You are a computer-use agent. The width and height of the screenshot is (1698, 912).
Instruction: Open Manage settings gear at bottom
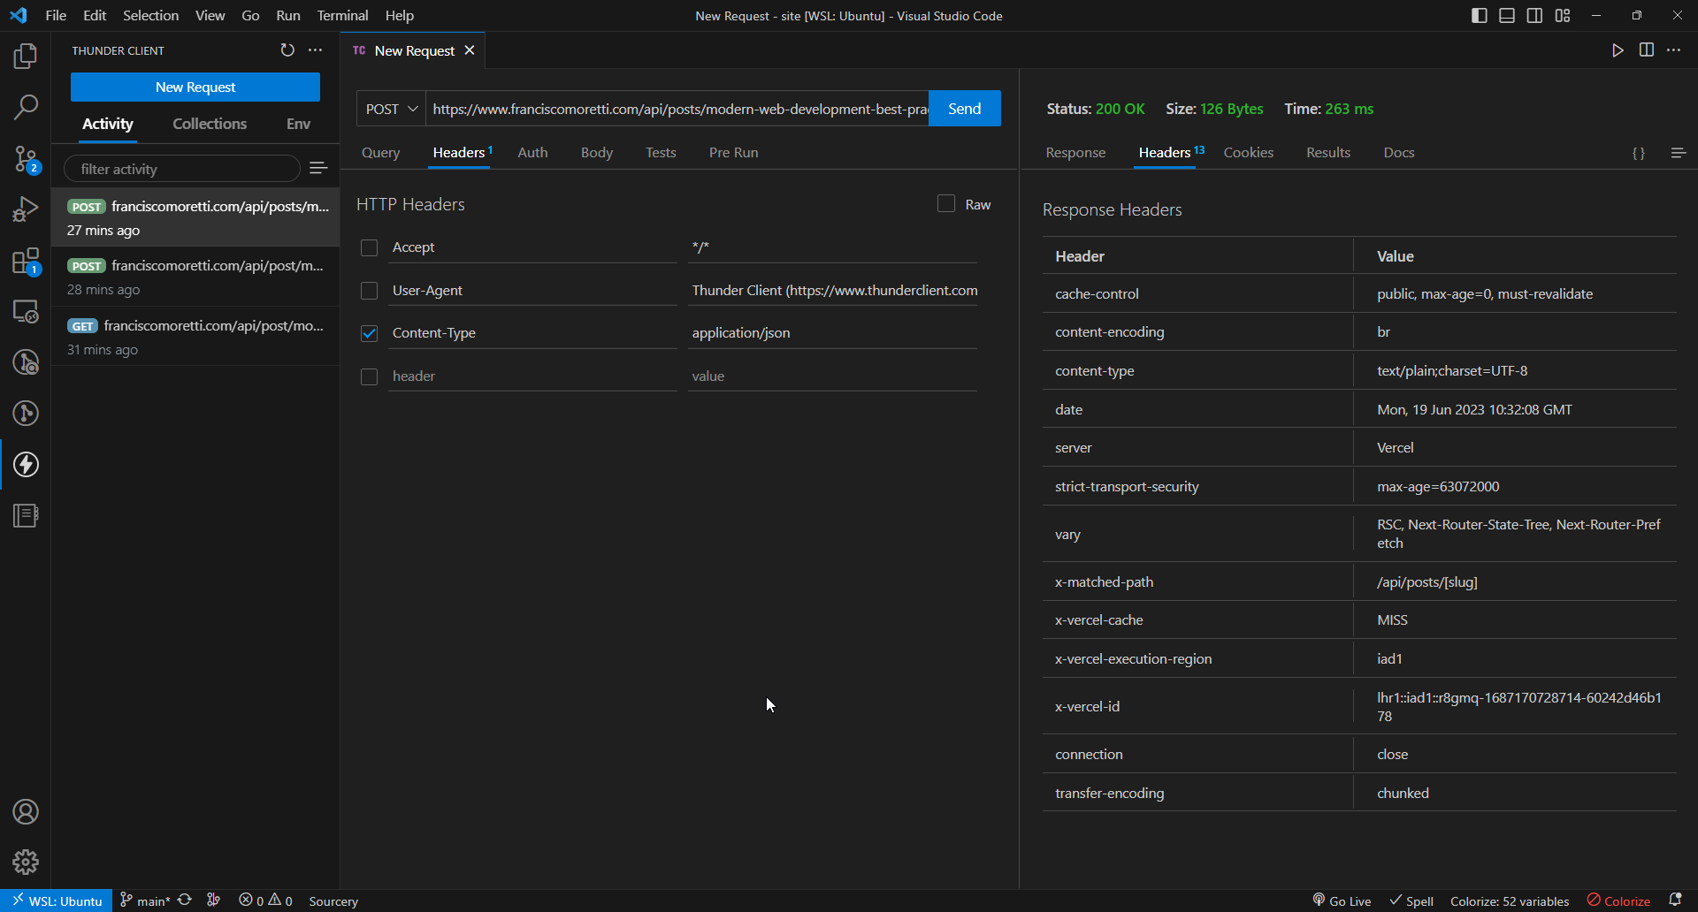click(x=26, y=862)
